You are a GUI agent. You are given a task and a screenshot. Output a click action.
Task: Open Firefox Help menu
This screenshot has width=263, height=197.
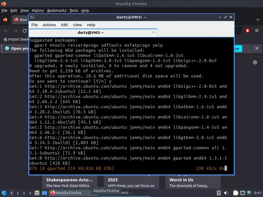coord(85,11)
